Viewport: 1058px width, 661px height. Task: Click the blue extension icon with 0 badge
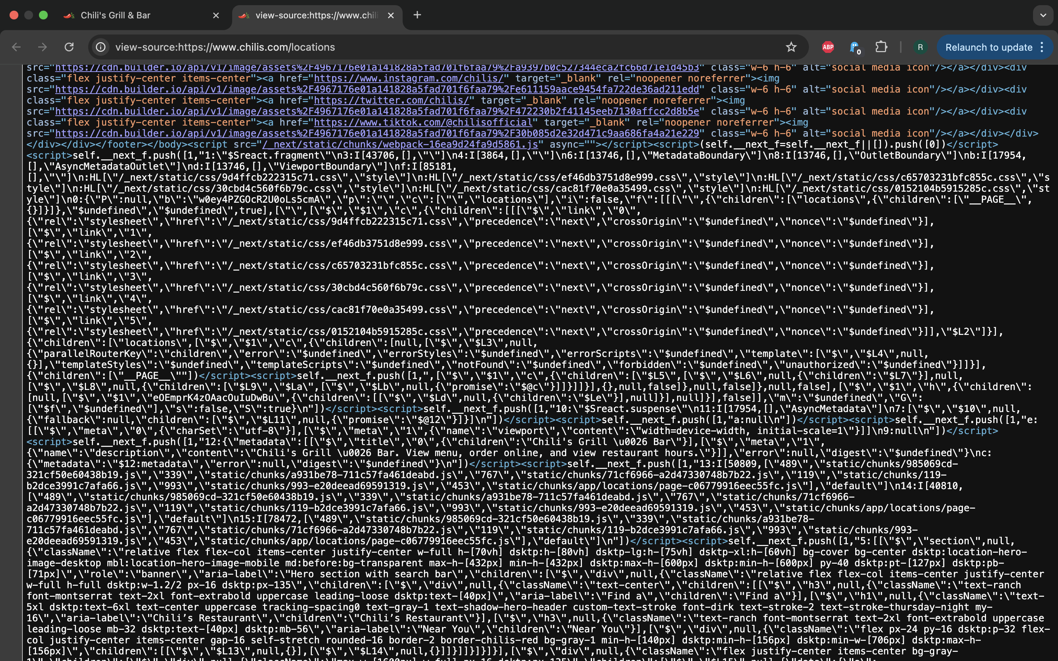(x=854, y=47)
